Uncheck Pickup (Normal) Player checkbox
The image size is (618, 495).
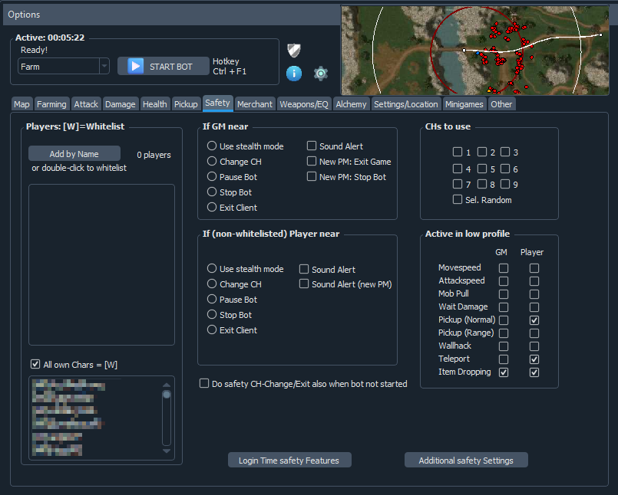534,320
